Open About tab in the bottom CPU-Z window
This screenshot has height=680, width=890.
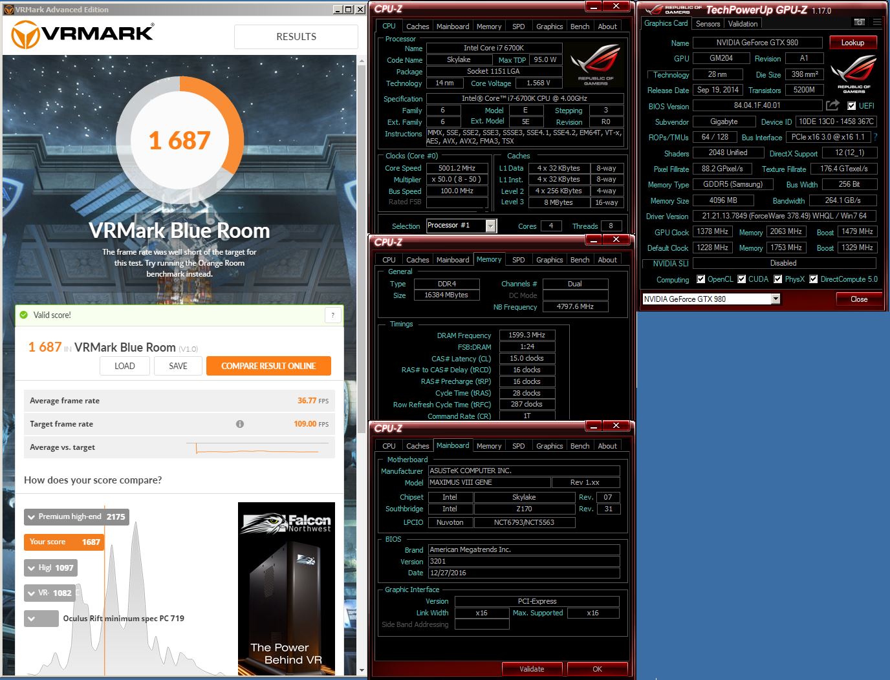pyautogui.click(x=607, y=446)
